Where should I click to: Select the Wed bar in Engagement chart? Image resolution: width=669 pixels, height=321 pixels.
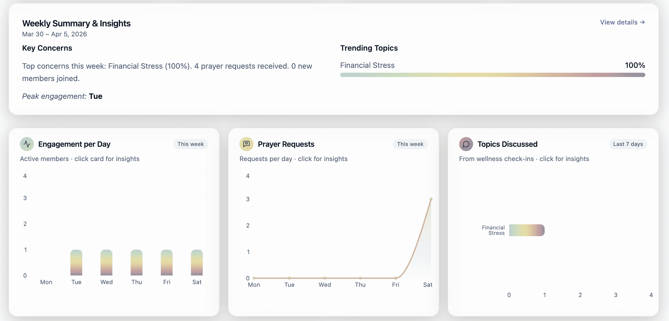click(x=106, y=263)
